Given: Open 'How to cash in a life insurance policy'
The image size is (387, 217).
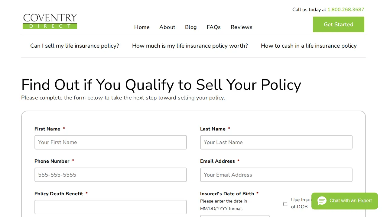Looking at the screenshot, I should [x=309, y=46].
